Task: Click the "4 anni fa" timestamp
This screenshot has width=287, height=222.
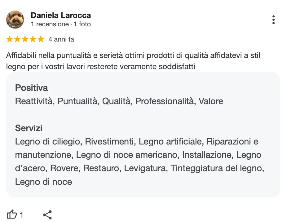Action: tap(61, 39)
